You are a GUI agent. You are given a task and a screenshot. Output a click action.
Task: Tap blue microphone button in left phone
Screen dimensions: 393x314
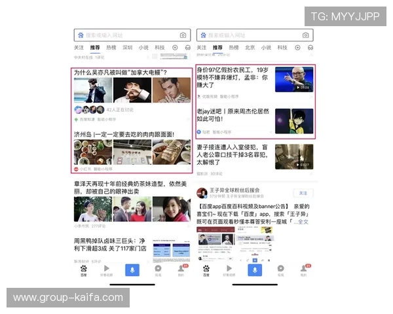click(132, 270)
